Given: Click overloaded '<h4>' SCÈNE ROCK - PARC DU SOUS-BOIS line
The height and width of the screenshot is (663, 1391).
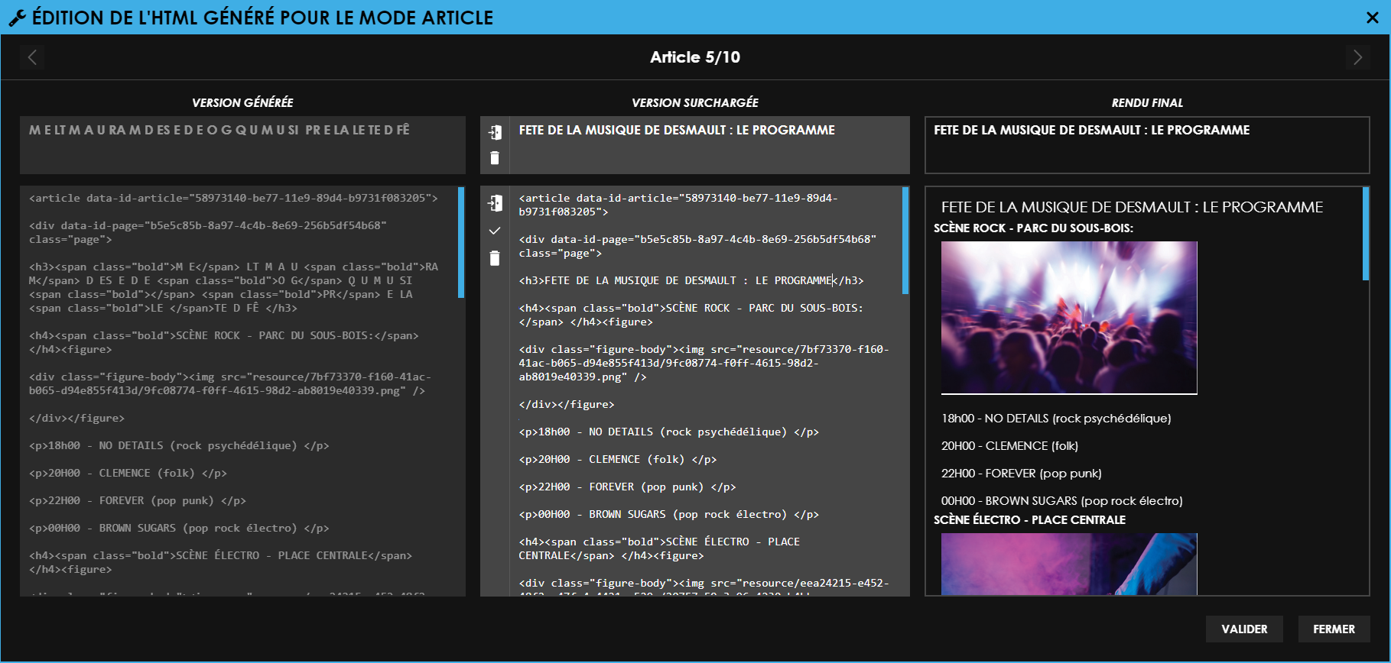Looking at the screenshot, I should point(691,315).
